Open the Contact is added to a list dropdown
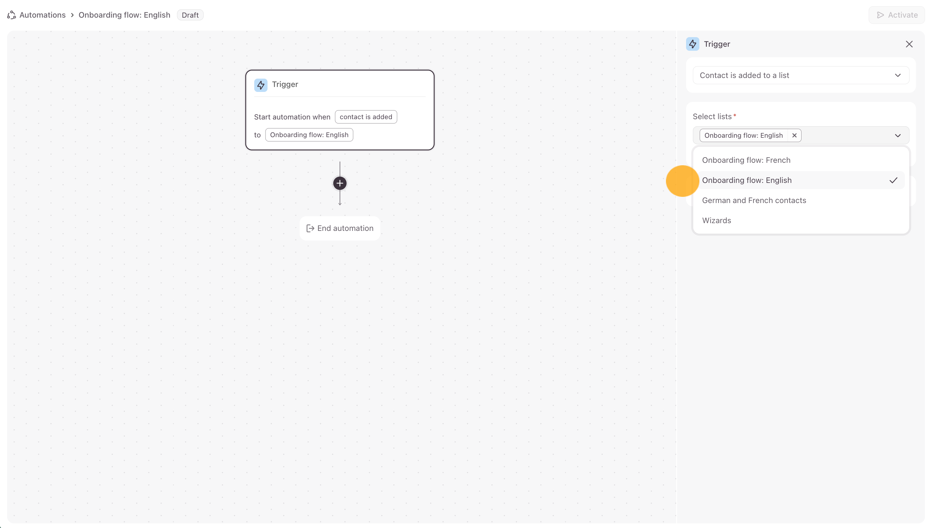Viewport: 929px width, 528px height. pyautogui.click(x=800, y=76)
